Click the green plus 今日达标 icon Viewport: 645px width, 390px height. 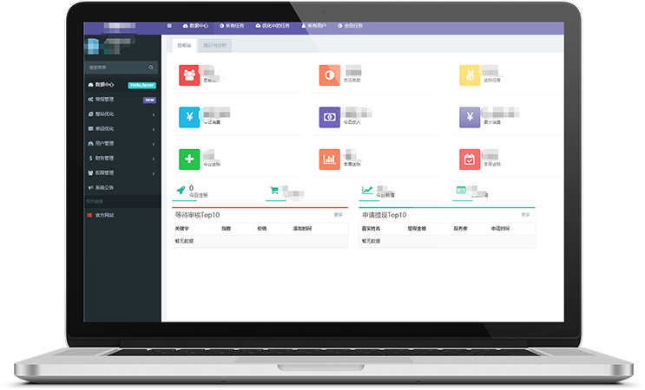click(x=189, y=159)
